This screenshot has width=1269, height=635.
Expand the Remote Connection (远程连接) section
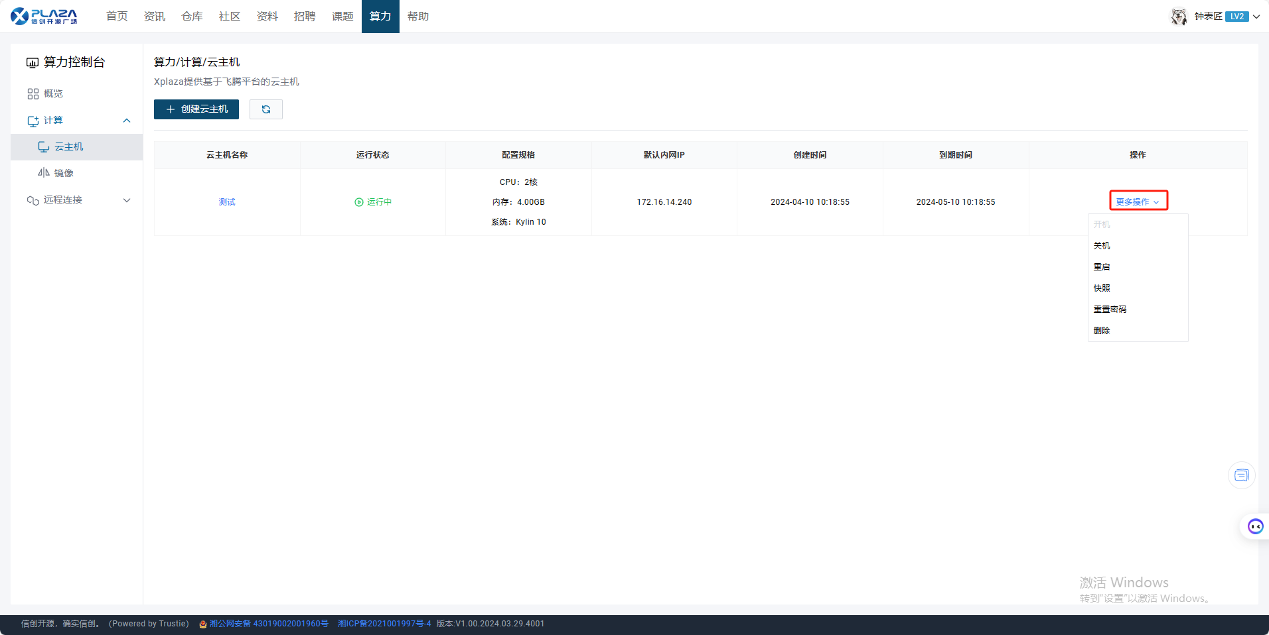pyautogui.click(x=127, y=200)
